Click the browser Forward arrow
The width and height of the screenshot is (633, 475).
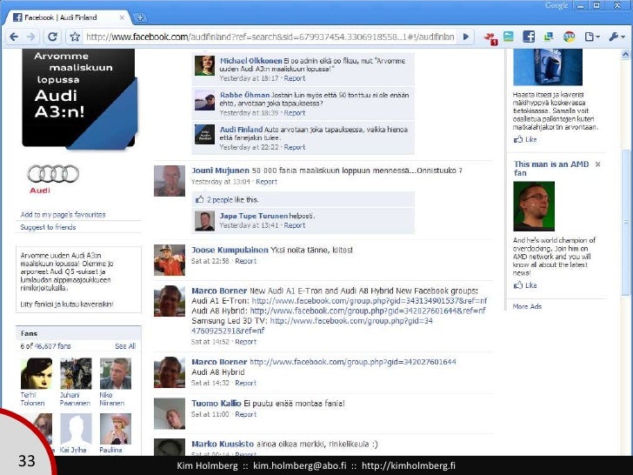pyautogui.click(x=30, y=37)
